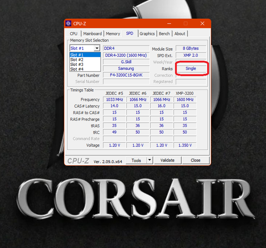Open the Memory tab
This screenshot has width=266, height=248.
(x=113, y=34)
